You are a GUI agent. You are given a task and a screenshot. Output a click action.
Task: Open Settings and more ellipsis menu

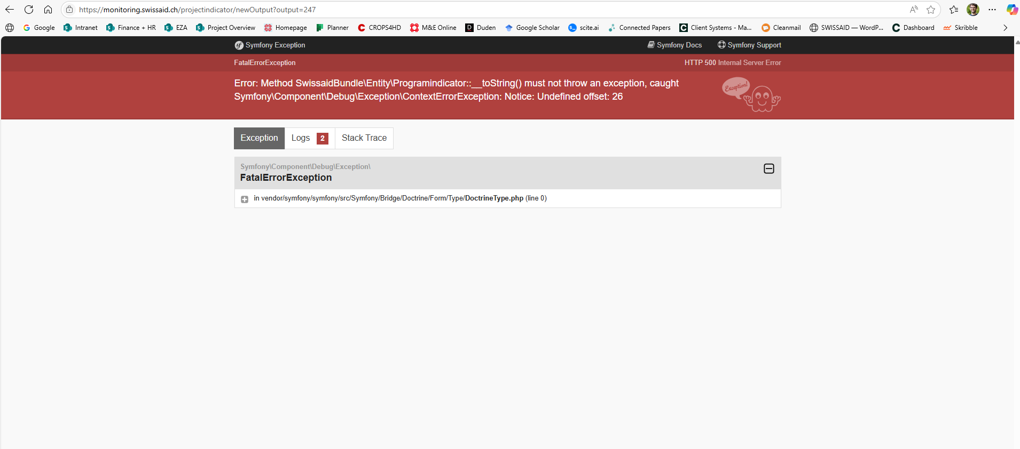tap(992, 10)
